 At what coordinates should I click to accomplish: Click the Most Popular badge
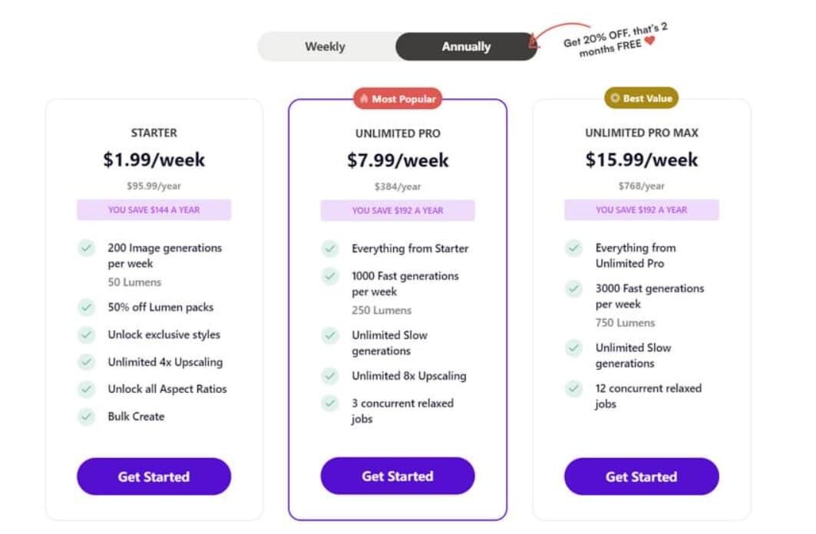click(x=398, y=99)
